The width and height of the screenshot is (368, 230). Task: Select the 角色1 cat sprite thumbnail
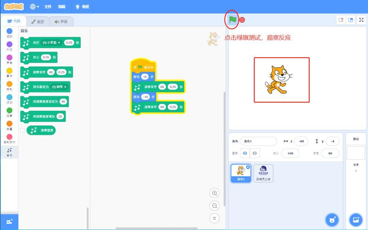[x=241, y=173]
